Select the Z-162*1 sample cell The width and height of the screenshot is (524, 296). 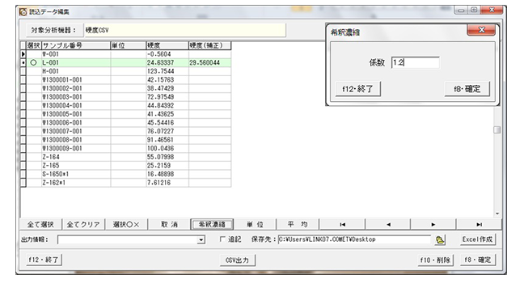76,183
